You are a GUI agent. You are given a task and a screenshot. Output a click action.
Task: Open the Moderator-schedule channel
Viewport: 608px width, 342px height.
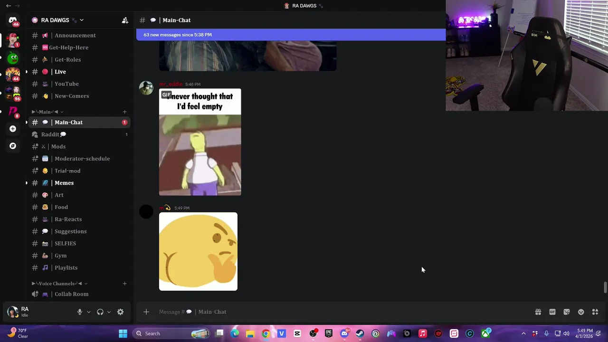[79, 159]
